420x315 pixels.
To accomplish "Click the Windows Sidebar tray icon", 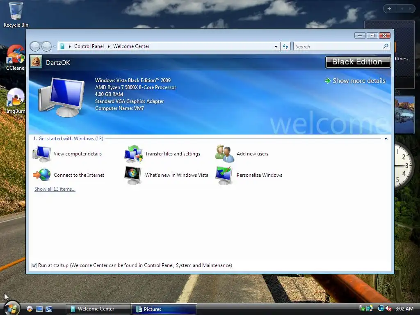I will (x=370, y=308).
